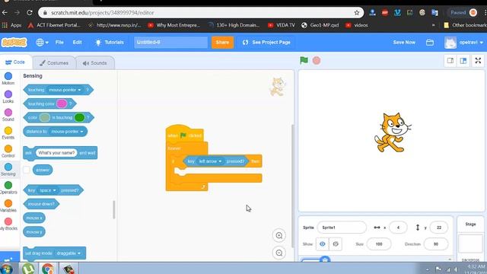This screenshot has width=487, height=274.
Task: Open the Events blocks category
Action: [x=8, y=133]
